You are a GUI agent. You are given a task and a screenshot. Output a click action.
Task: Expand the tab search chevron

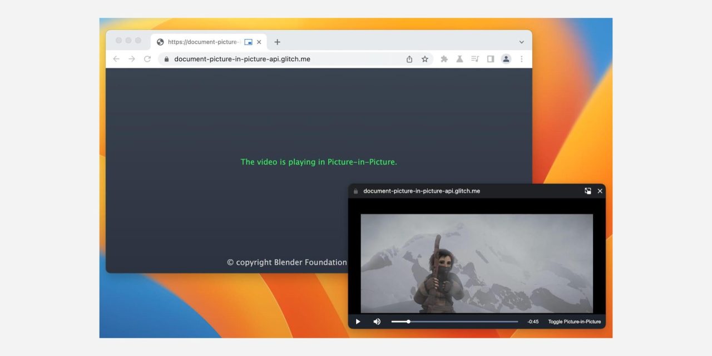pyautogui.click(x=521, y=42)
